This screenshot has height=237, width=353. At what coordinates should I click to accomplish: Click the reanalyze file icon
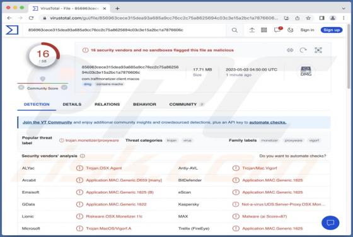point(303,50)
